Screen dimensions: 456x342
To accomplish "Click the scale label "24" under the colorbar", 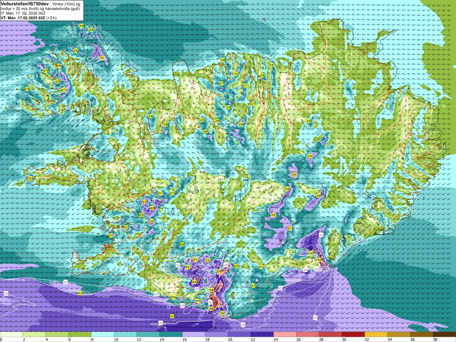I will pos(275,340).
